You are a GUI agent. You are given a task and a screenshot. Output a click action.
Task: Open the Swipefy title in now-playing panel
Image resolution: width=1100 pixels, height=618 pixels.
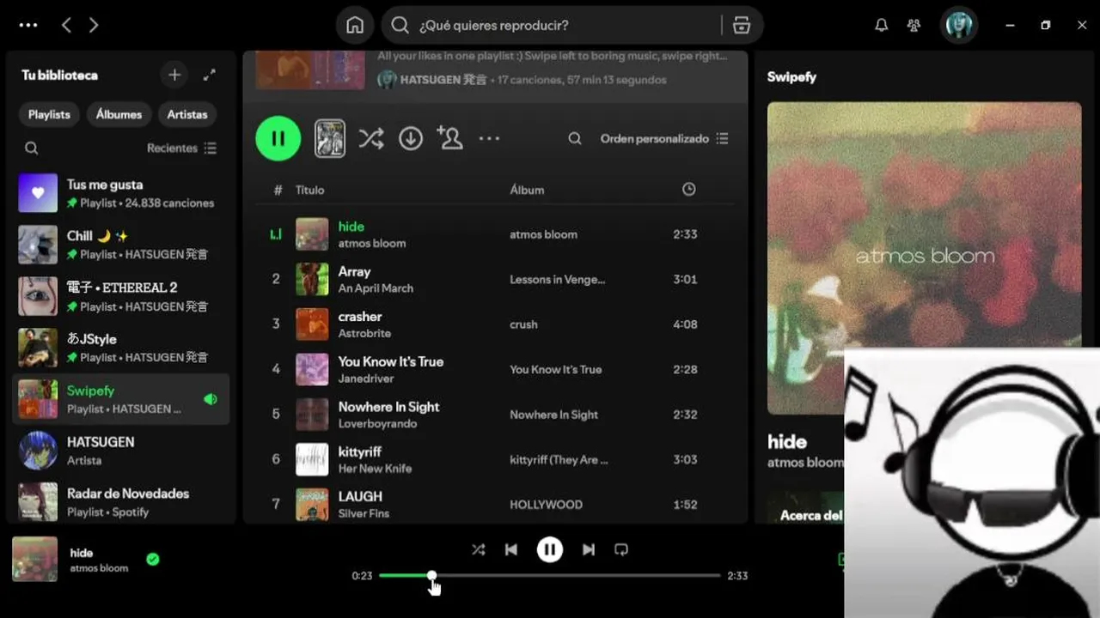click(x=791, y=76)
